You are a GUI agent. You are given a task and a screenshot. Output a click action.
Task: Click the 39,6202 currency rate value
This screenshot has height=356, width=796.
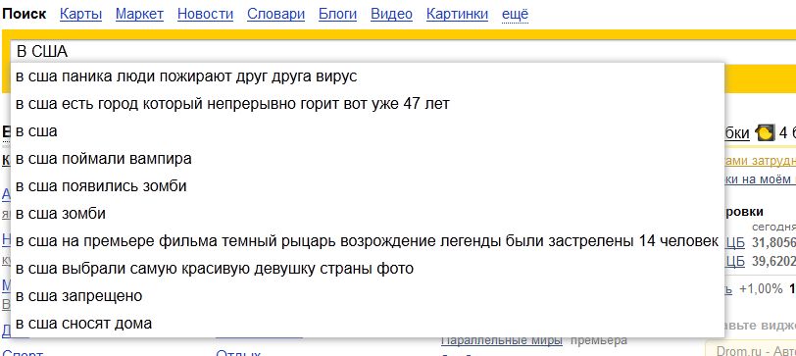(x=773, y=262)
